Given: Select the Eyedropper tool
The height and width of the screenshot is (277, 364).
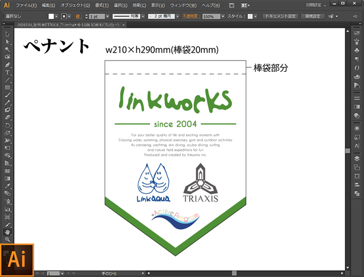Looking at the screenshot, I should point(7,186).
